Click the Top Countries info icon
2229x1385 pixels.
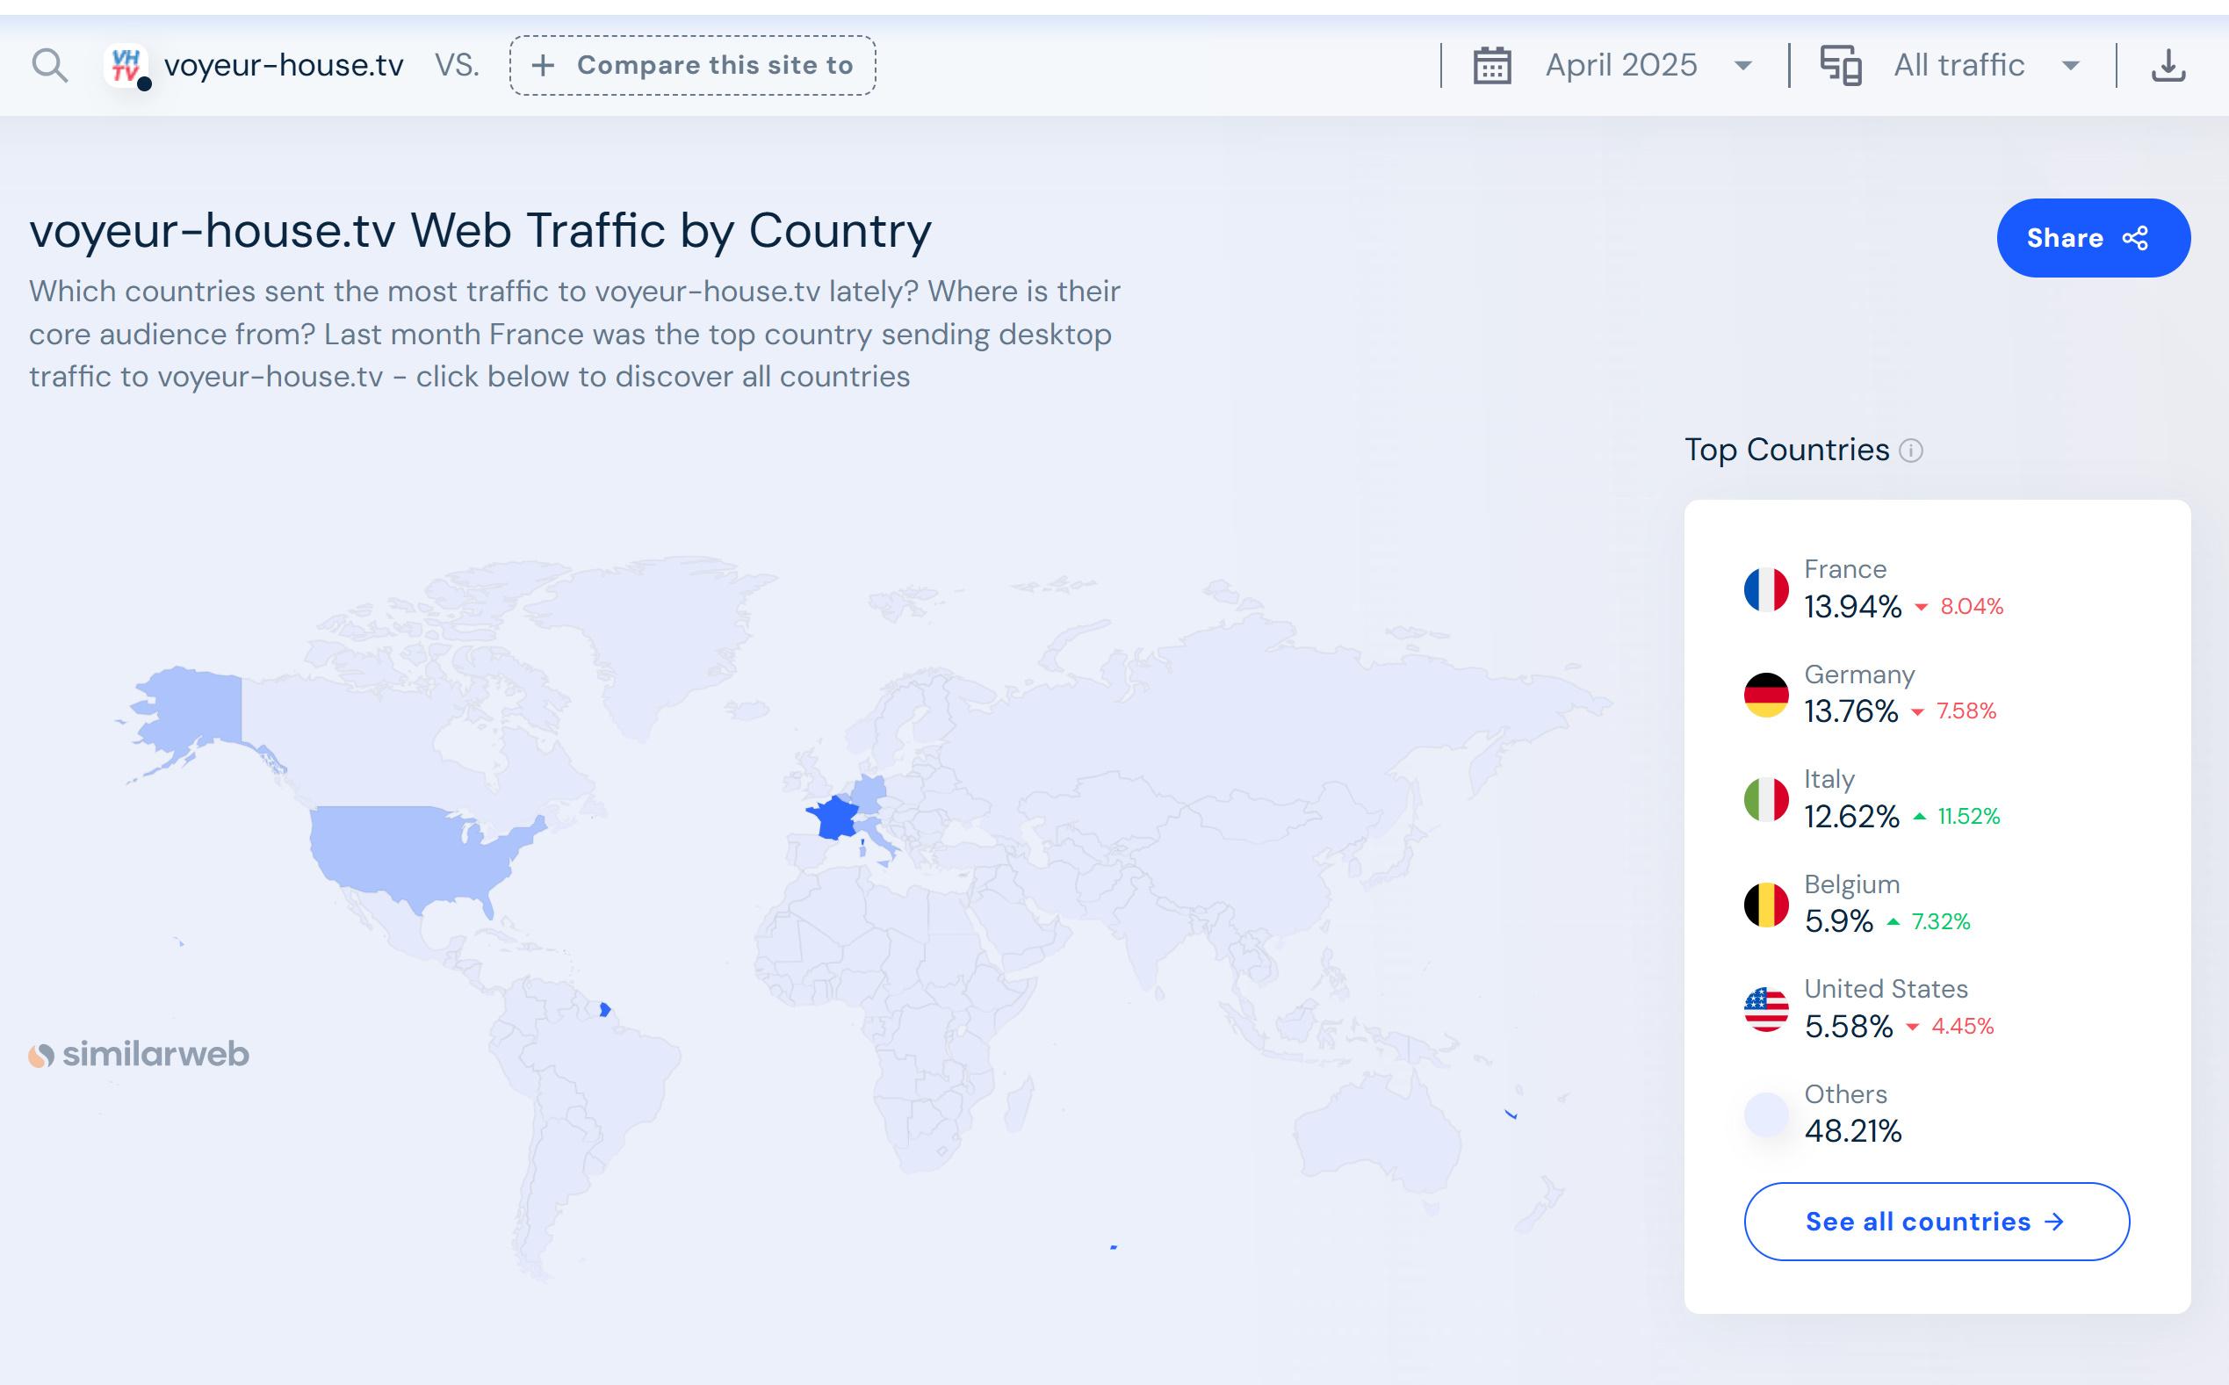(1910, 451)
